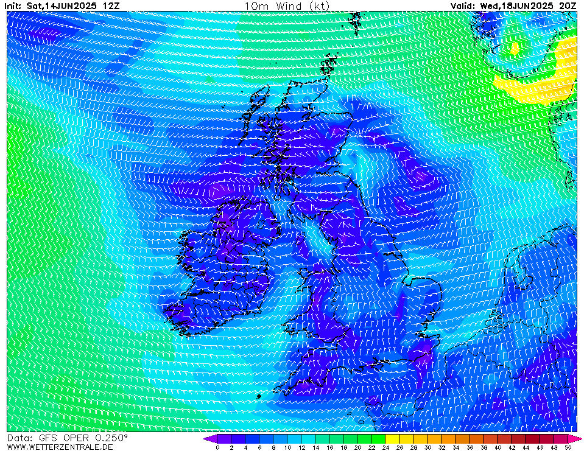Image resolution: width=584 pixels, height=451 pixels.
Task: Select the cyan 12–14 kt legend swatch
Action: tap(308, 439)
